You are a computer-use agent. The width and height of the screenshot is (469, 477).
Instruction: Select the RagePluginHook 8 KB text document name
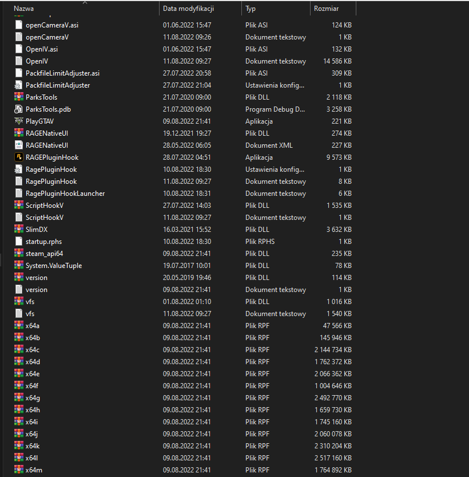[x=51, y=182]
